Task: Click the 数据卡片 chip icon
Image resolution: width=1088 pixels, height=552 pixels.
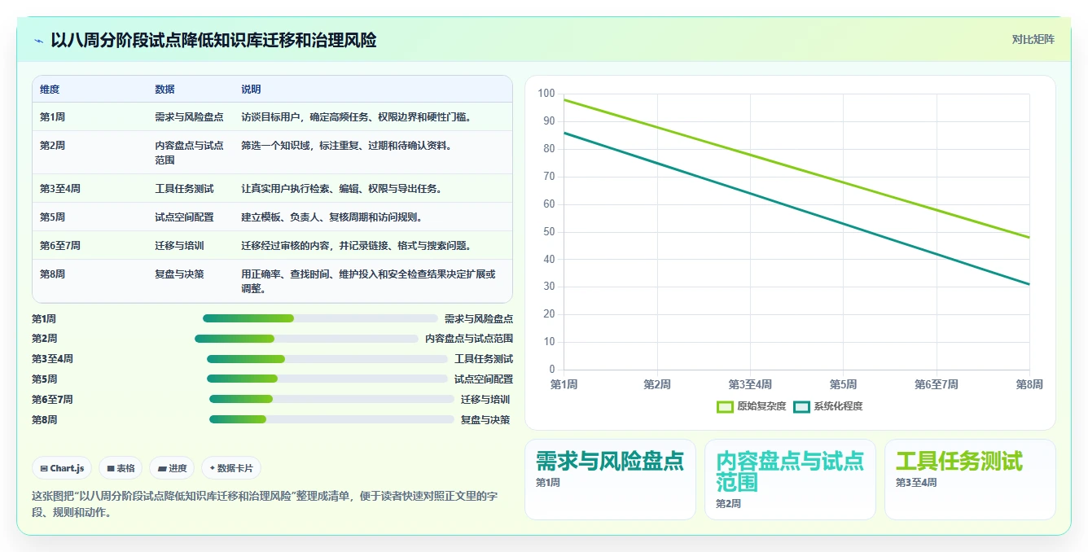Action: coord(213,468)
